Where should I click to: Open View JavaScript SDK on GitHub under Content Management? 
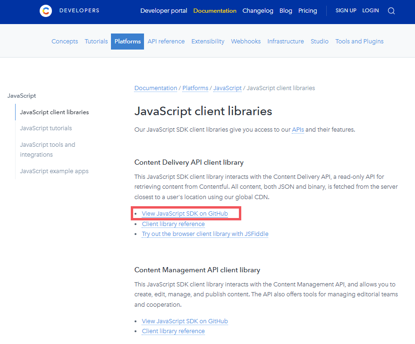point(185,321)
